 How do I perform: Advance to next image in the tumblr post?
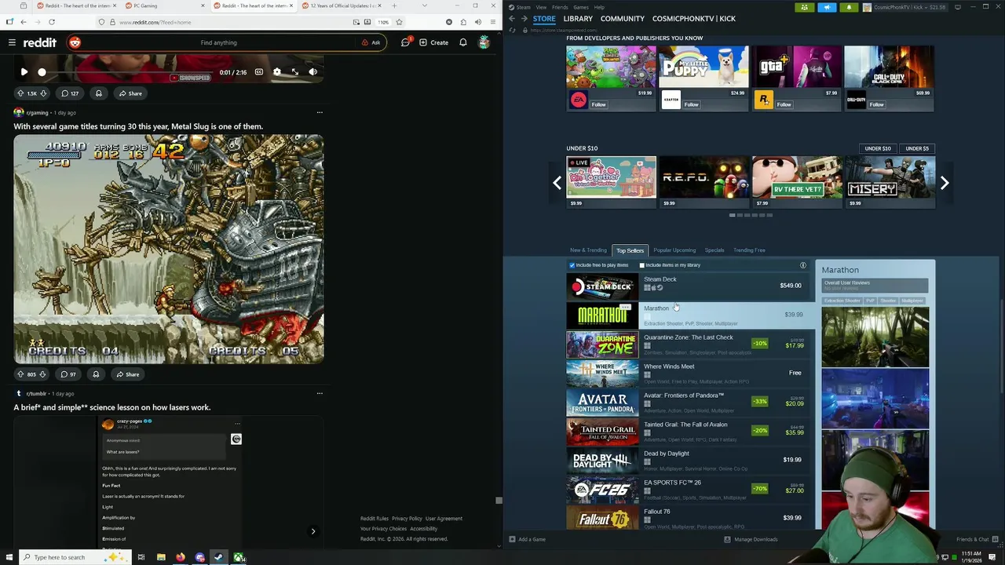tap(312, 531)
